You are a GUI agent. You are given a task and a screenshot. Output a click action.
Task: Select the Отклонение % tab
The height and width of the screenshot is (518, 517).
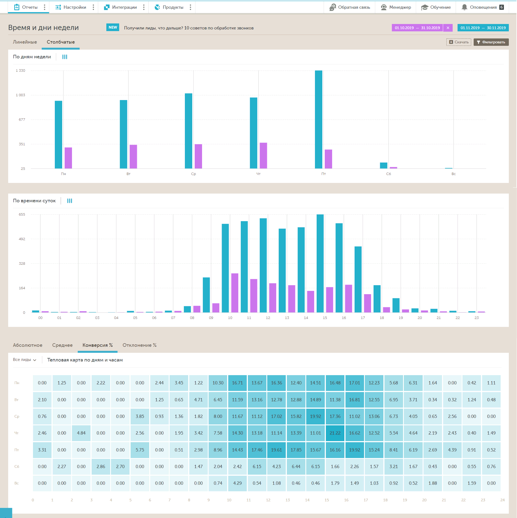point(140,345)
